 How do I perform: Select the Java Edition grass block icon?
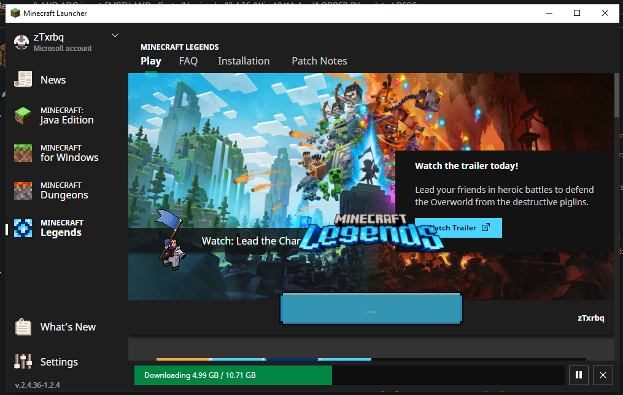23,115
